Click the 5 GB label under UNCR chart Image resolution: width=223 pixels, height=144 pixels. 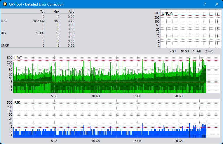[173, 51]
